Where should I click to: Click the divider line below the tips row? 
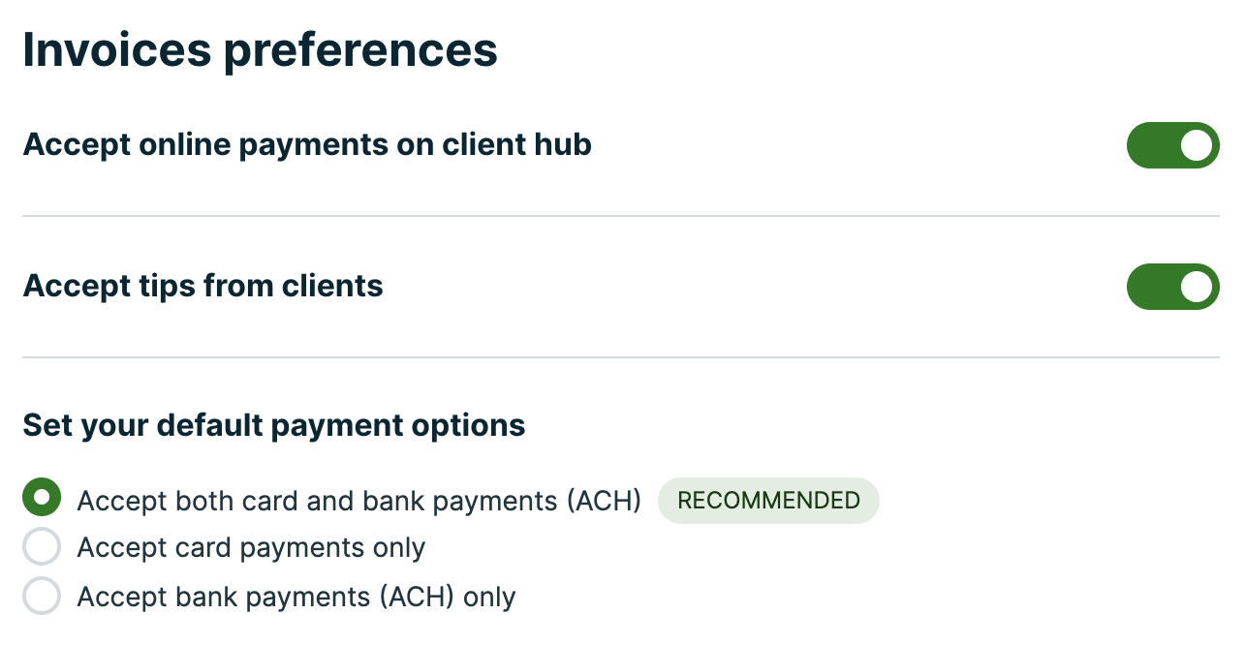620,357
